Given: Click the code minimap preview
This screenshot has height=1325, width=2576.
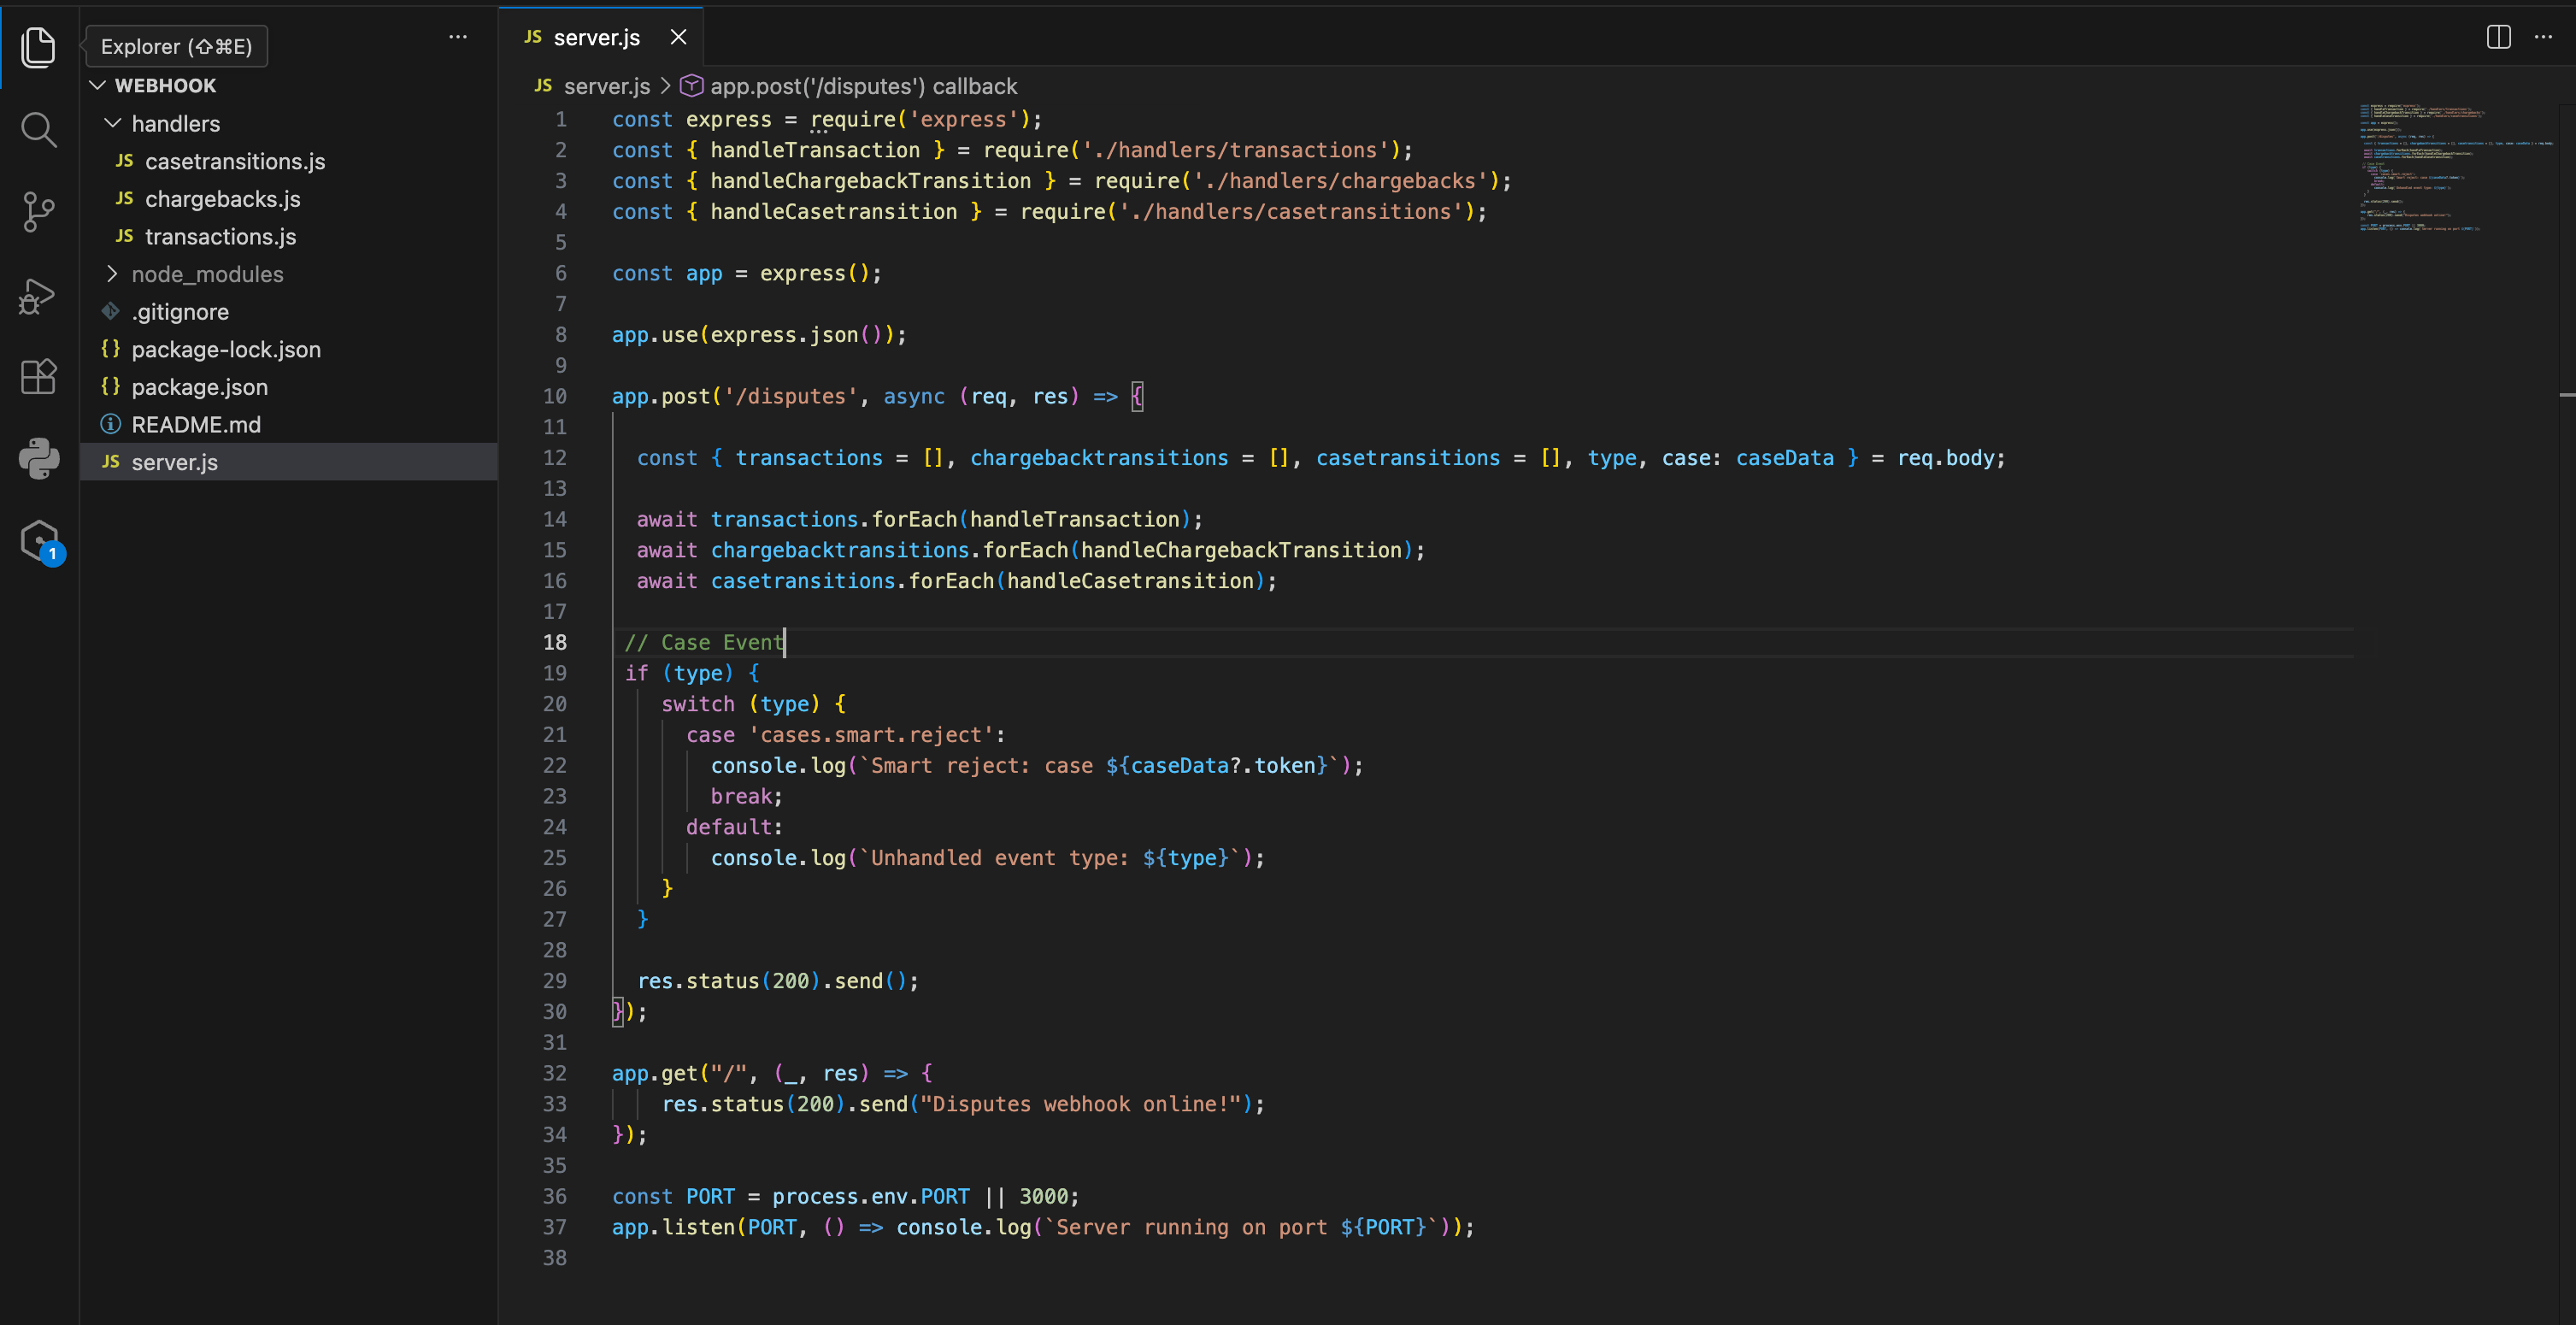Looking at the screenshot, I should point(2456,167).
